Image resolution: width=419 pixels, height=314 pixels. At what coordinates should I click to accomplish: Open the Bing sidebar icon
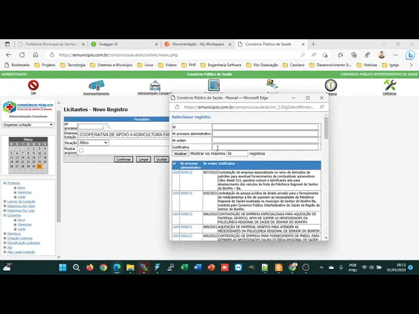(410, 55)
